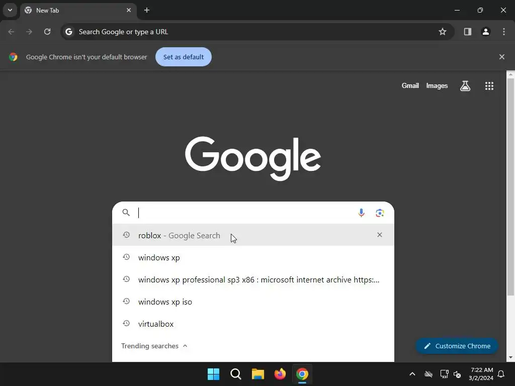Start voice search with microphone

(x=361, y=213)
